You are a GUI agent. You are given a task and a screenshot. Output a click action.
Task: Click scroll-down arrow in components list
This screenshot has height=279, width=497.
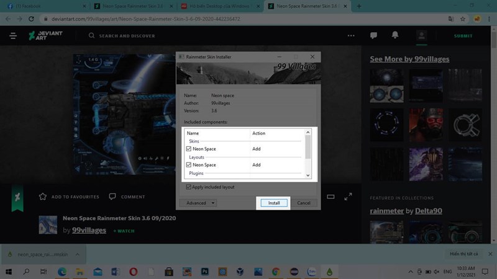click(x=308, y=175)
